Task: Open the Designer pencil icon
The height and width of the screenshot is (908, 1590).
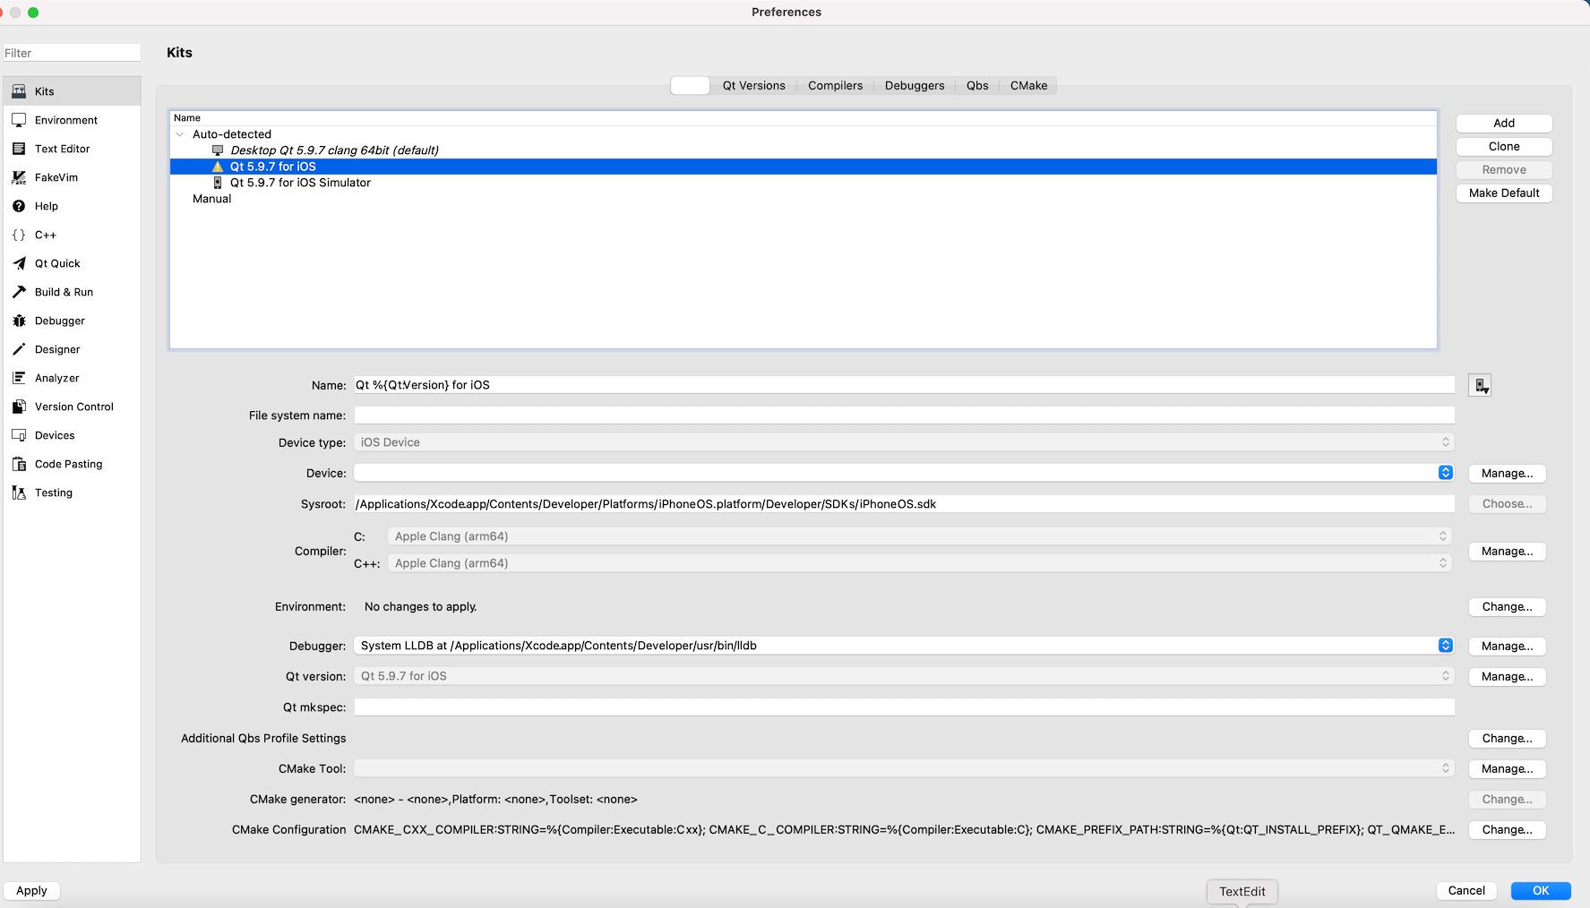Action: pyautogui.click(x=19, y=349)
